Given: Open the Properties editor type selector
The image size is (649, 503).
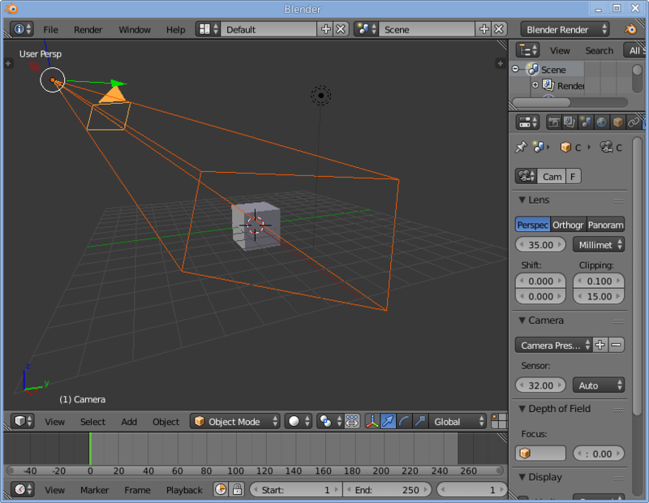Looking at the screenshot, I should click(527, 123).
